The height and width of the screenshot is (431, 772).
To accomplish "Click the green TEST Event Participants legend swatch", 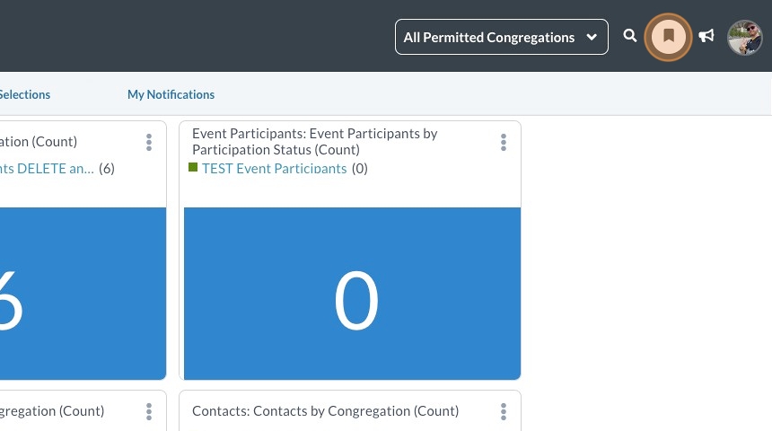I will (x=193, y=168).
